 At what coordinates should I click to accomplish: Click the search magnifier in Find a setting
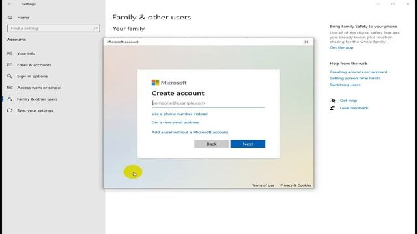(x=96, y=29)
